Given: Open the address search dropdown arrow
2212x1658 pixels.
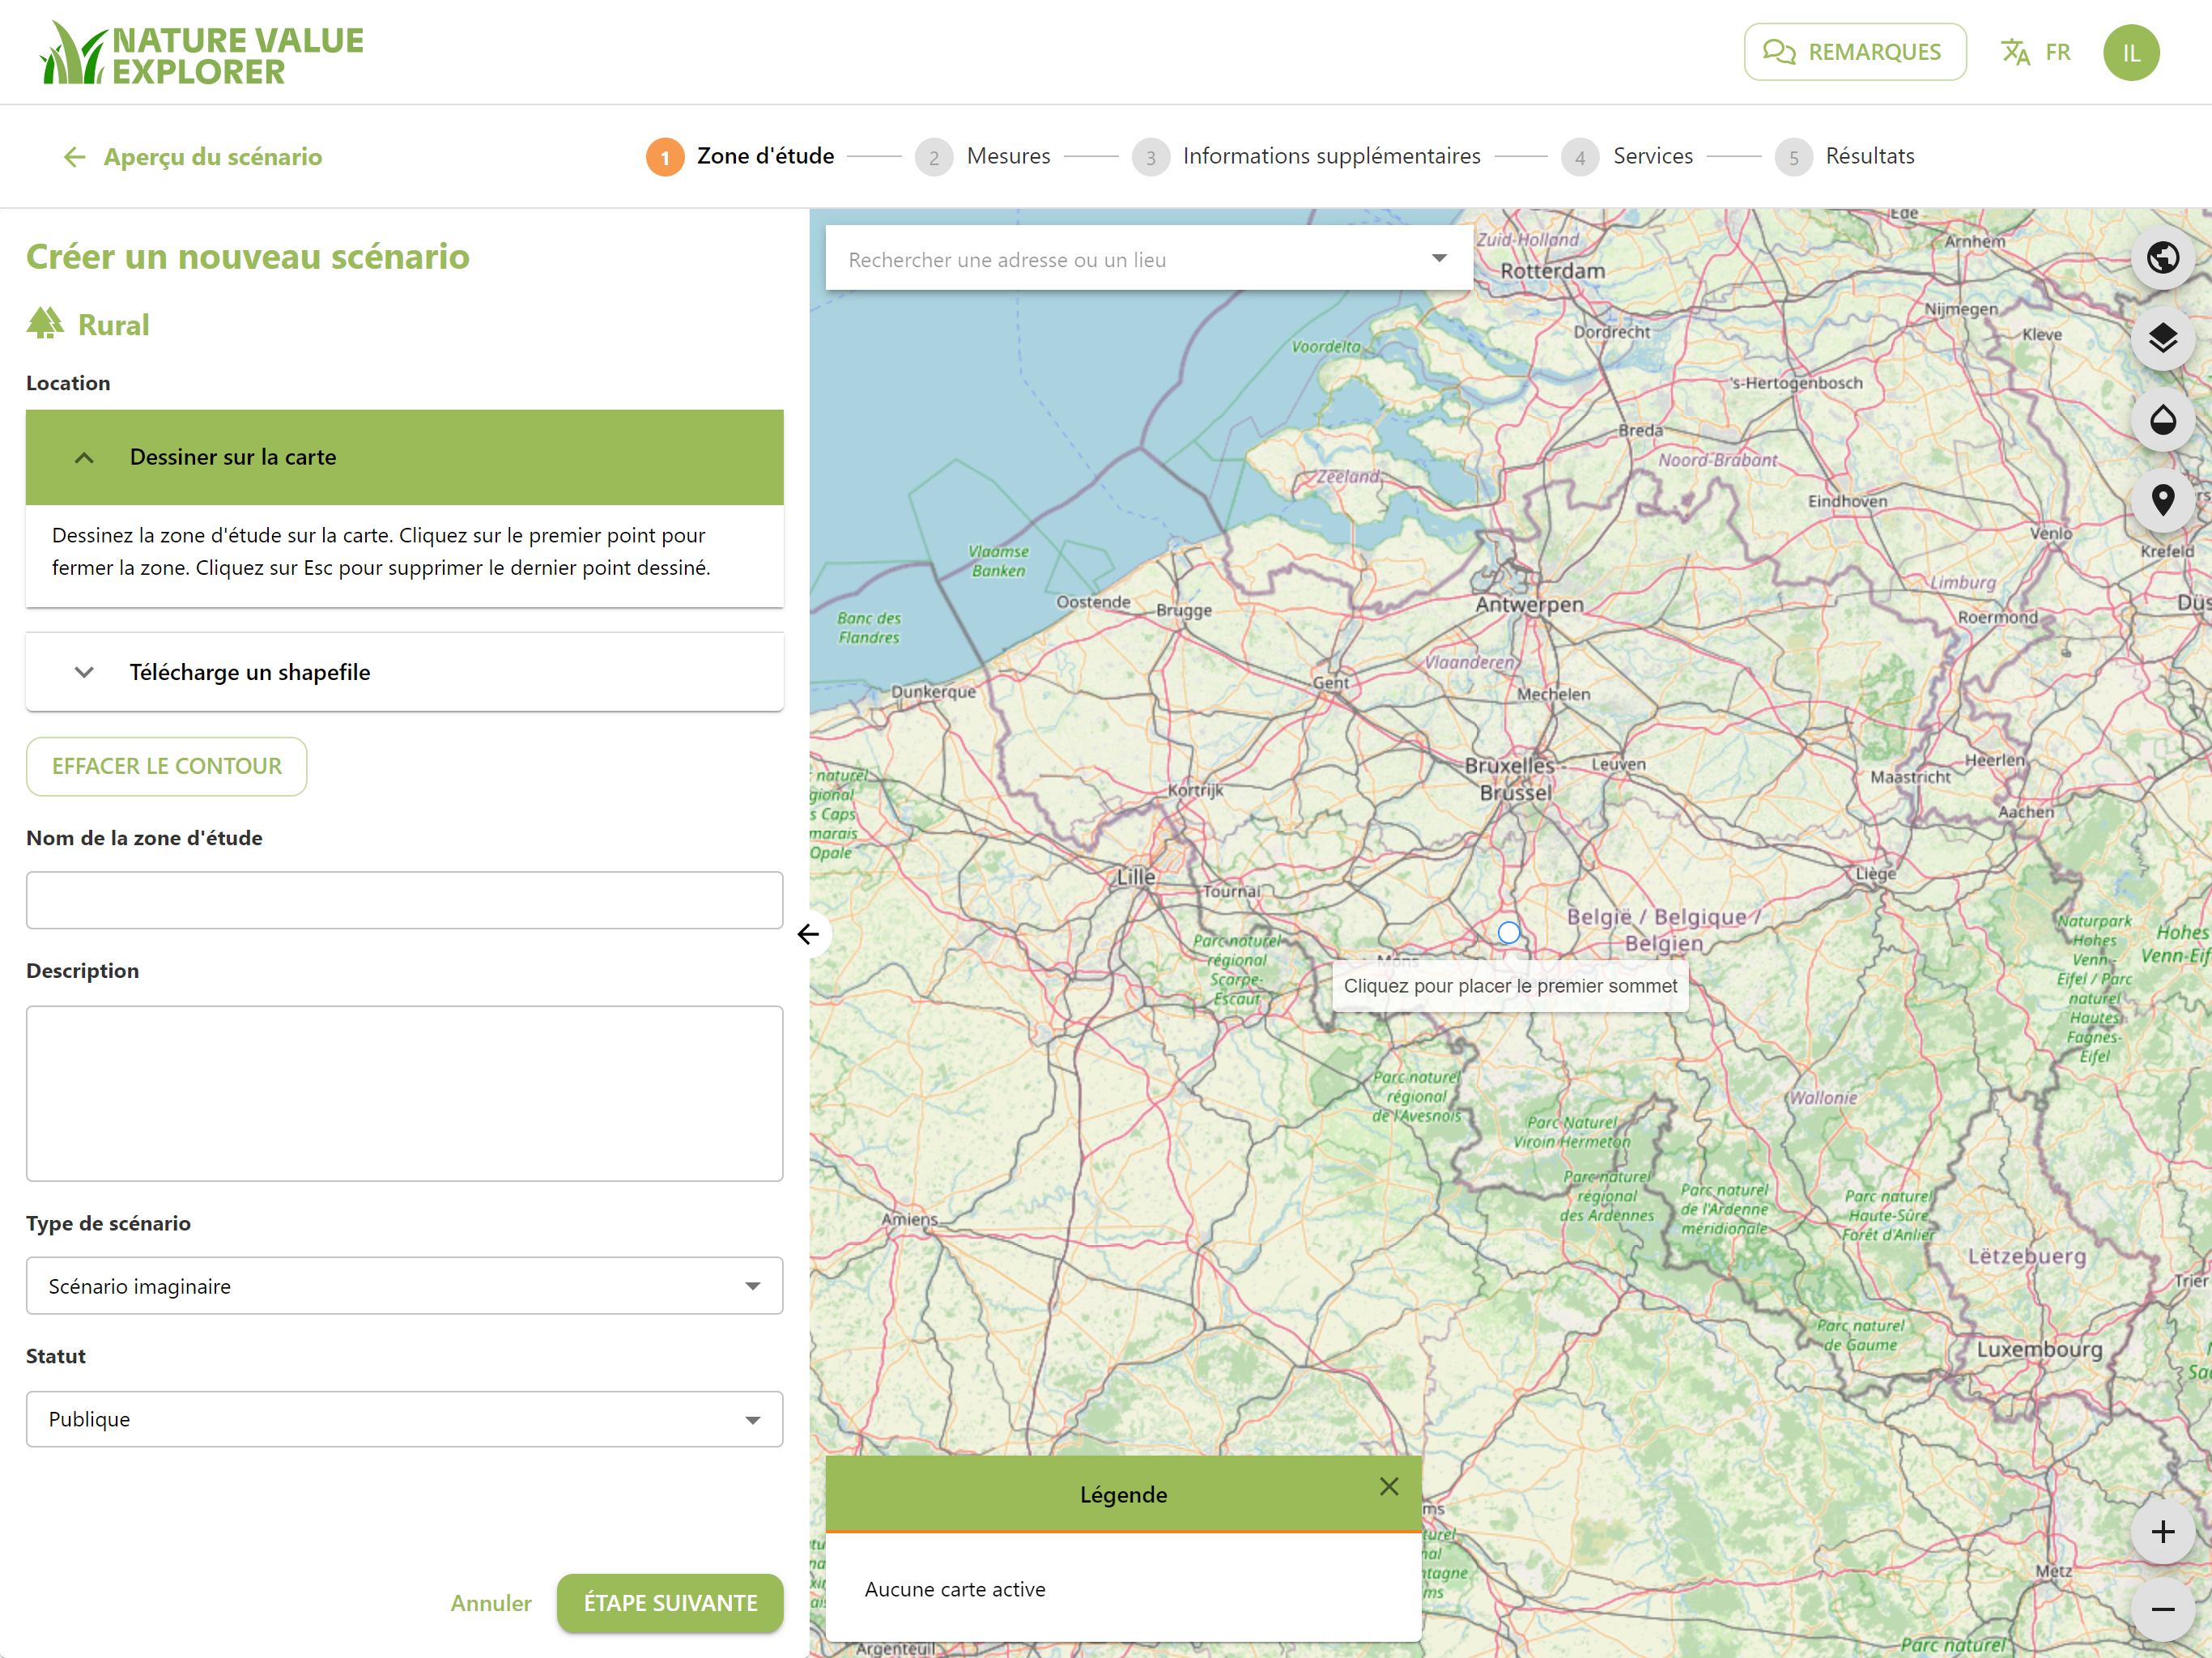Looking at the screenshot, I should click(x=1439, y=259).
